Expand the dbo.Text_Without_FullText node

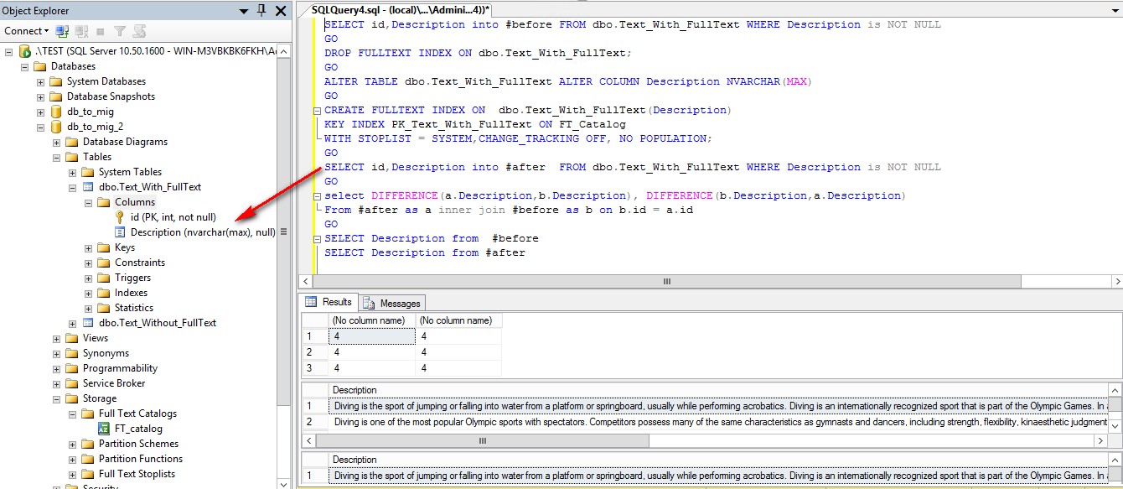[x=73, y=323]
